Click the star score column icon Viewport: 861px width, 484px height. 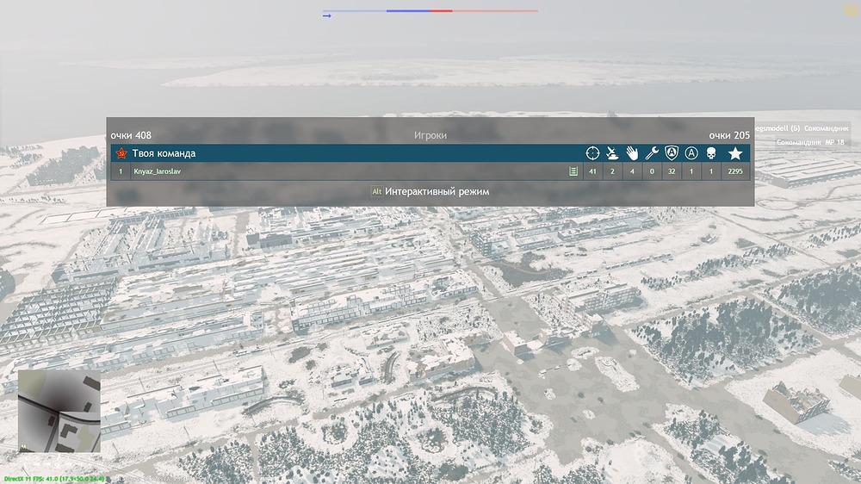[x=735, y=153]
